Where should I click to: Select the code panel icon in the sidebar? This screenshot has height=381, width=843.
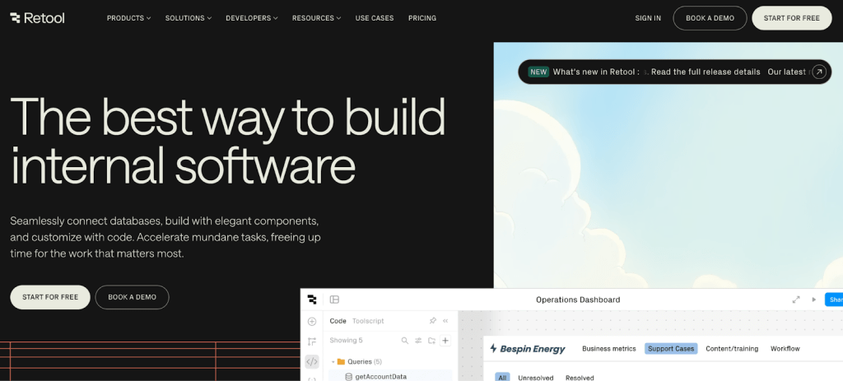pos(312,361)
